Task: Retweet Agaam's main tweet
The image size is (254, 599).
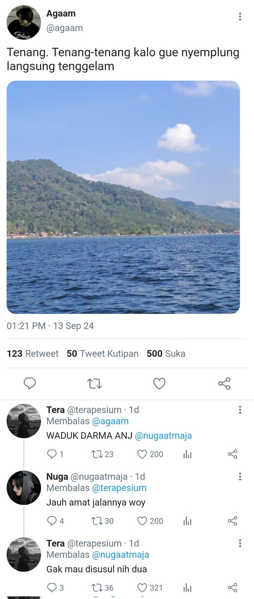Action: [x=94, y=383]
